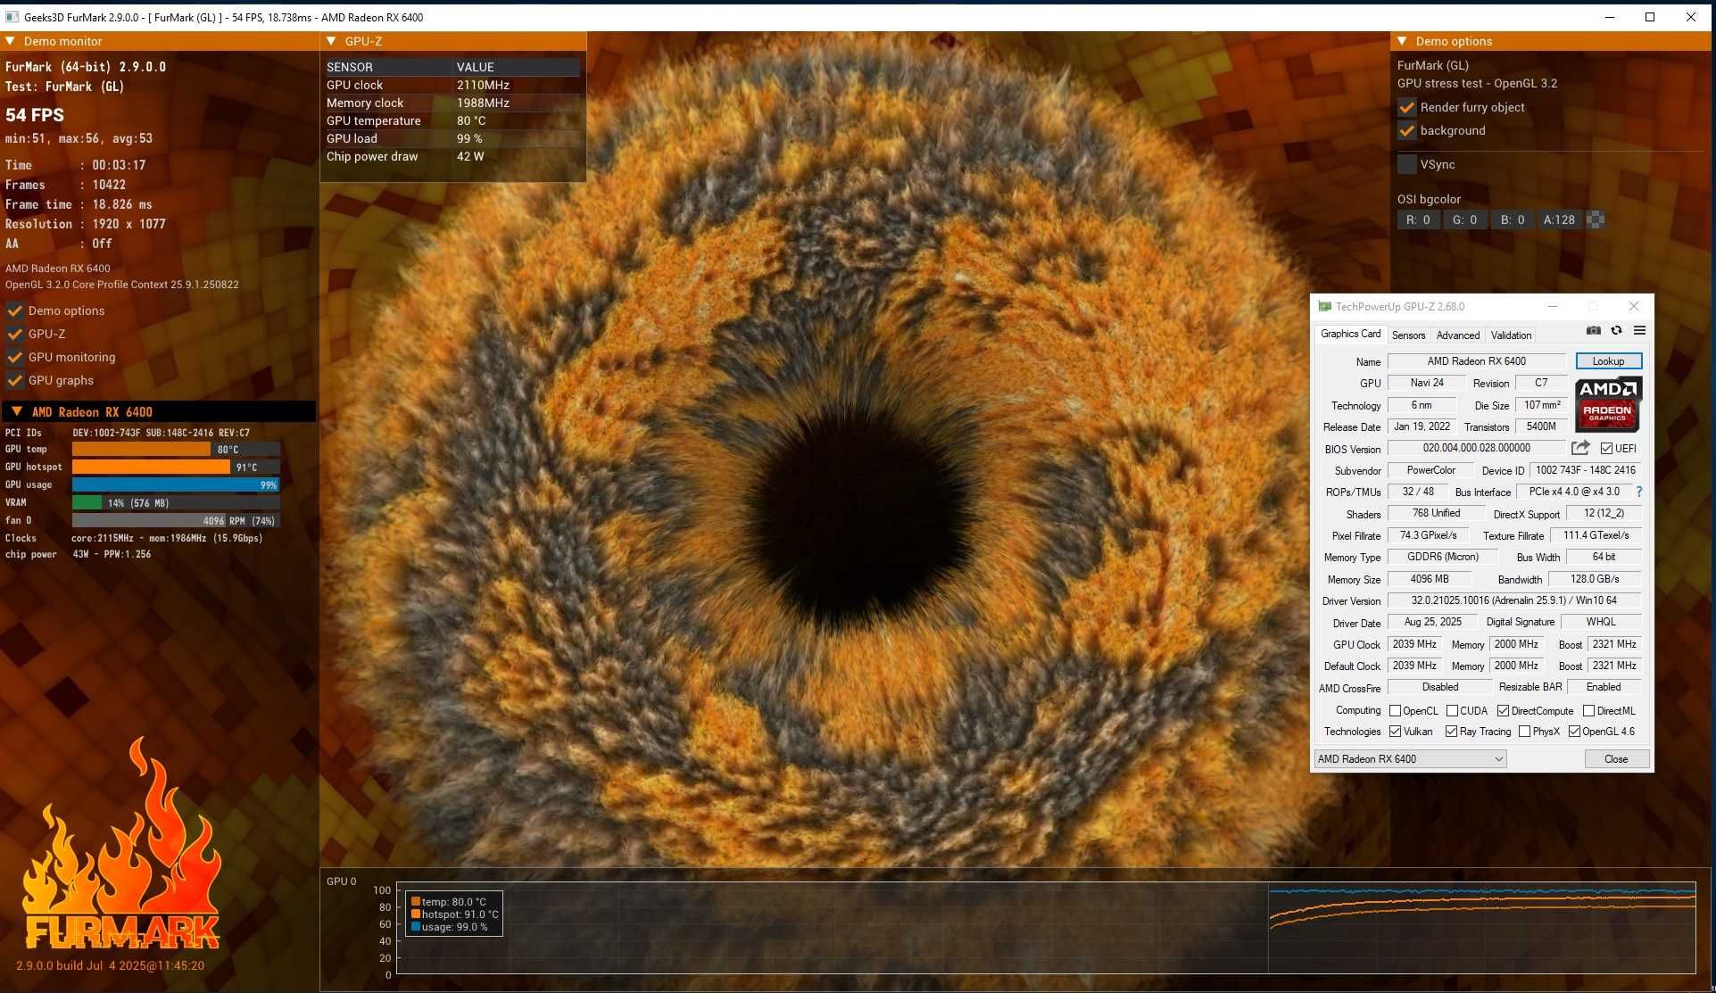Image resolution: width=1716 pixels, height=993 pixels.
Task: Click the GPU usage 99% bar
Action: coord(176,484)
